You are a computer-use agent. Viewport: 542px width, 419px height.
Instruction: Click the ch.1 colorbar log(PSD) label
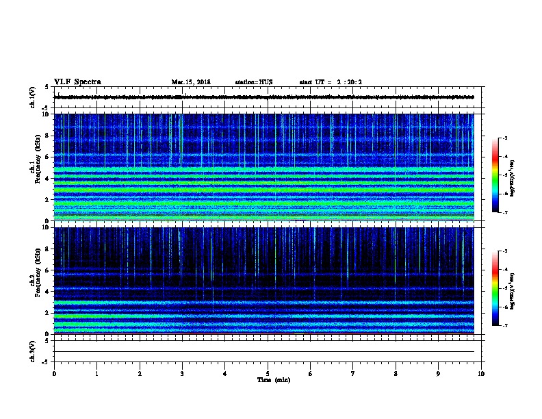pyautogui.click(x=512, y=178)
